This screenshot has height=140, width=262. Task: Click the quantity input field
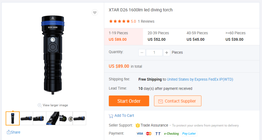coord(154,52)
